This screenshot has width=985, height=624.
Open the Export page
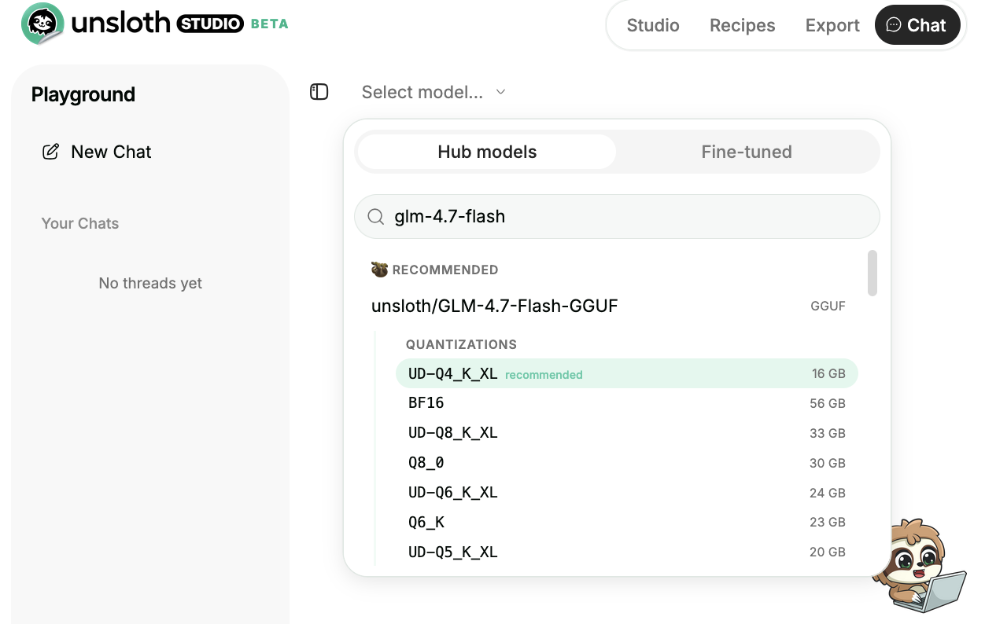832,25
